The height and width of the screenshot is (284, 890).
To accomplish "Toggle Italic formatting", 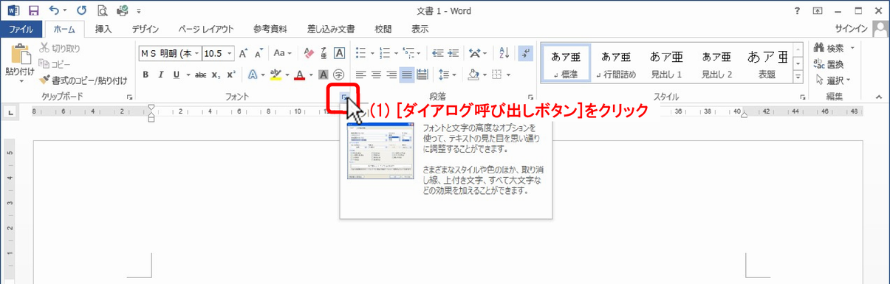I will pos(160,75).
